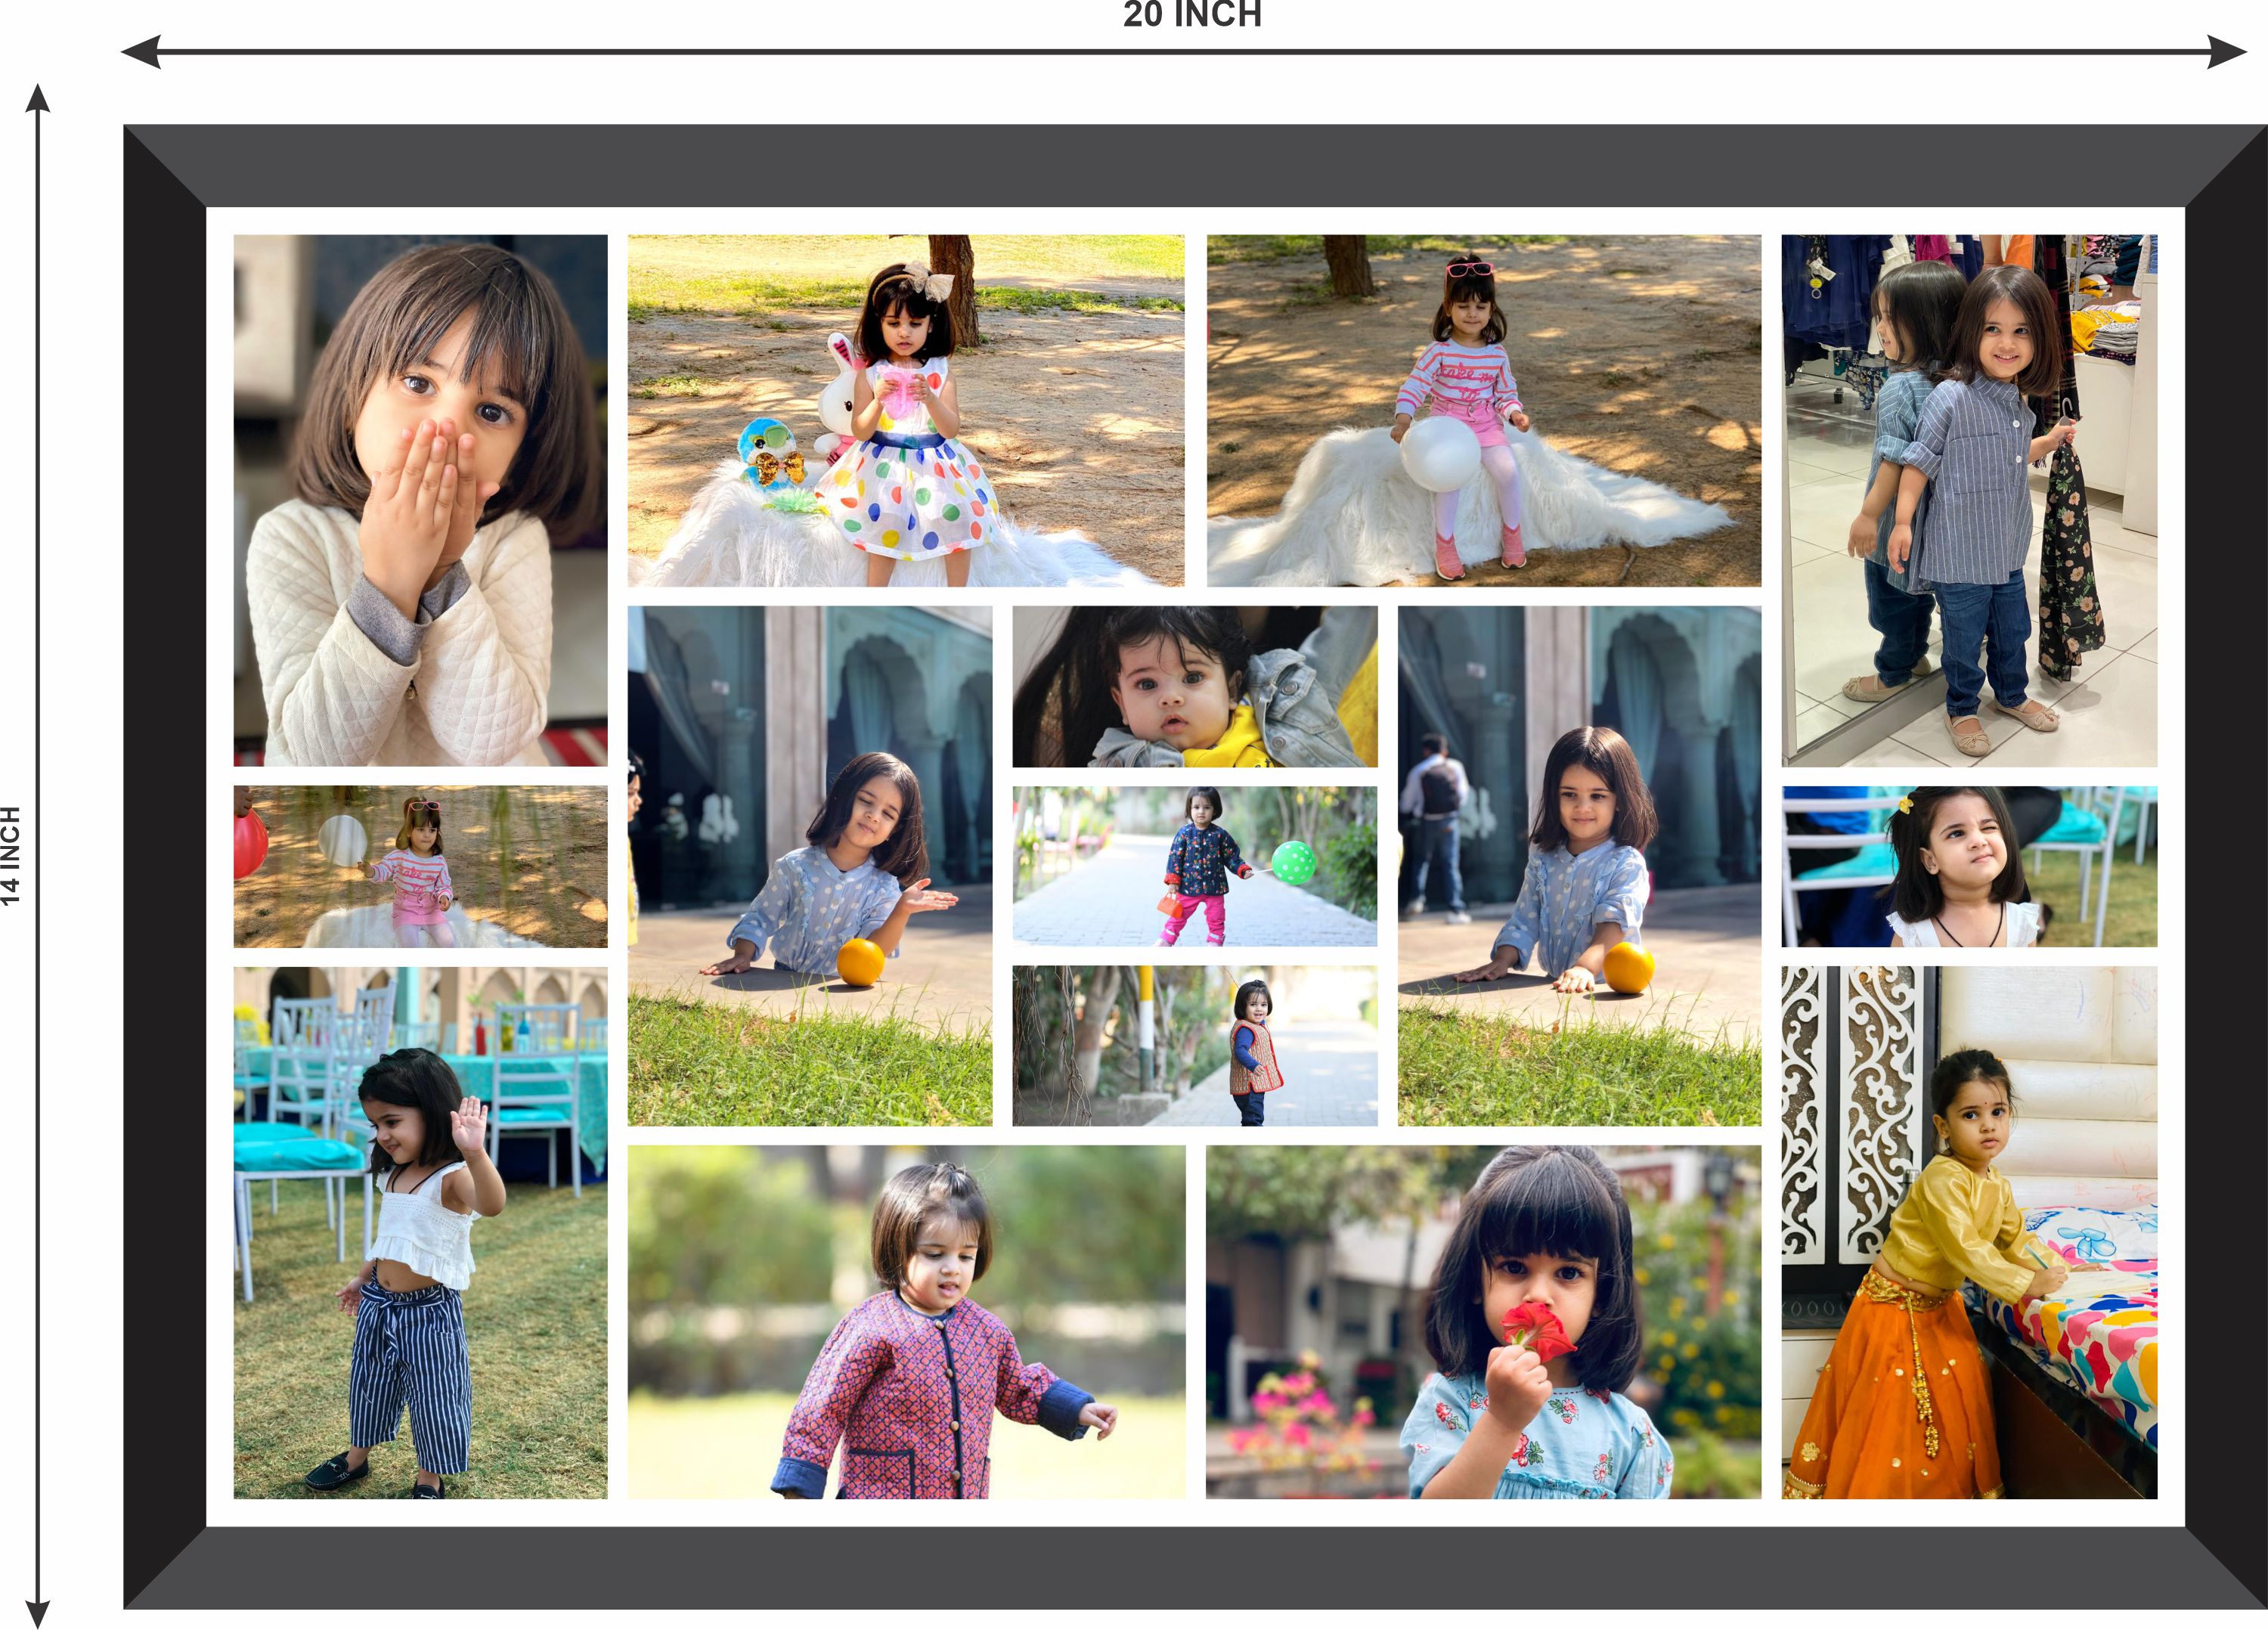Click the black frame's bottom border
This screenshot has height=1630, width=2268.
(x=1194, y=1567)
